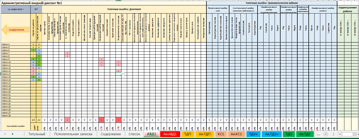Viewport: 359px width, 139px height.
Task: Select the Типичные ошибки: Диктант header
Action: [x=124, y=9]
